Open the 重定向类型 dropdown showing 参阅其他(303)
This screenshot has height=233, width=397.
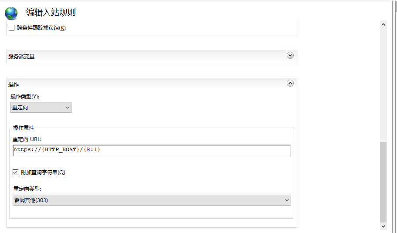point(152,200)
